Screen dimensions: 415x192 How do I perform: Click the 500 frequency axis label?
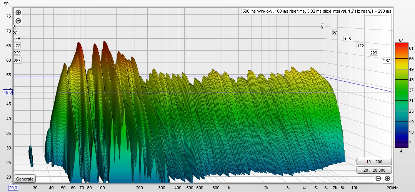(190, 188)
